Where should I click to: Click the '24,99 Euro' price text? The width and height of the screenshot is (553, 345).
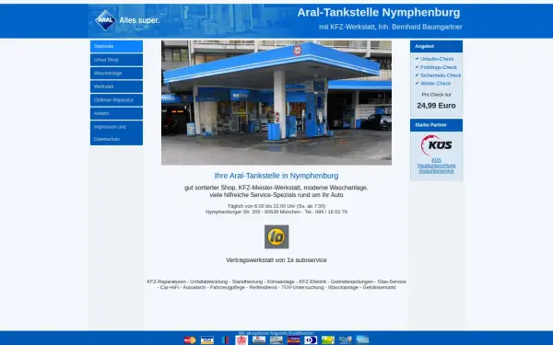click(x=436, y=106)
